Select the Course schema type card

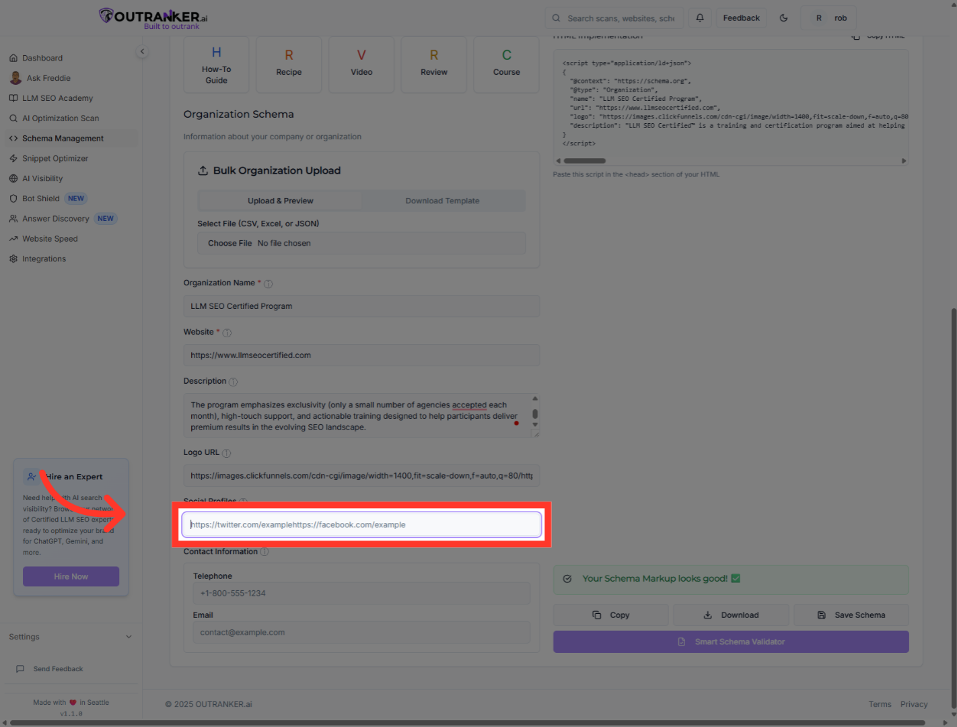[507, 65]
